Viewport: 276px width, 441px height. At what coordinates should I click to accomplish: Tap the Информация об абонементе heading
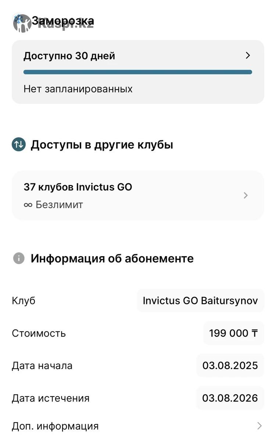click(112, 258)
